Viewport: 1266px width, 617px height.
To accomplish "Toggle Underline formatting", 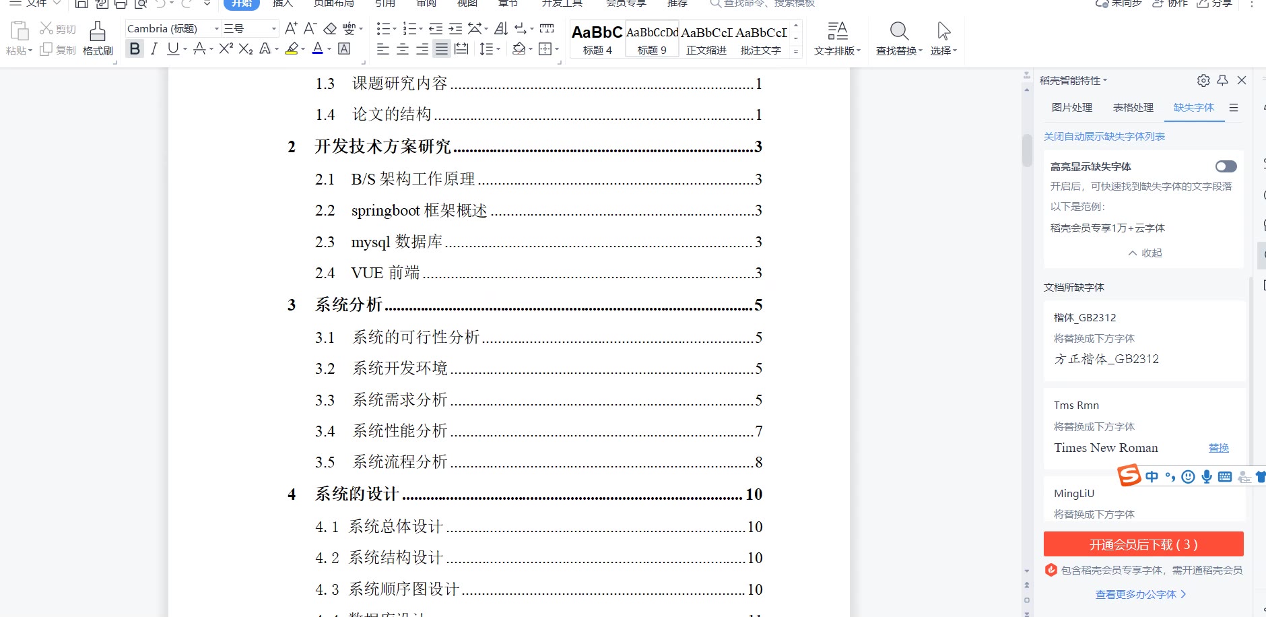I will pos(173,48).
